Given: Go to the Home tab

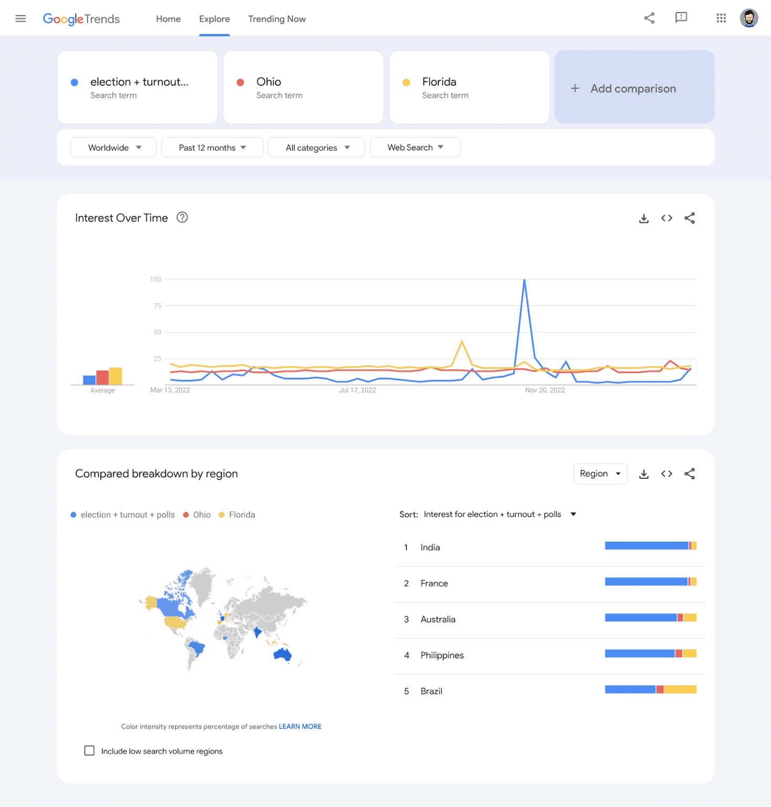Looking at the screenshot, I should 168,18.
